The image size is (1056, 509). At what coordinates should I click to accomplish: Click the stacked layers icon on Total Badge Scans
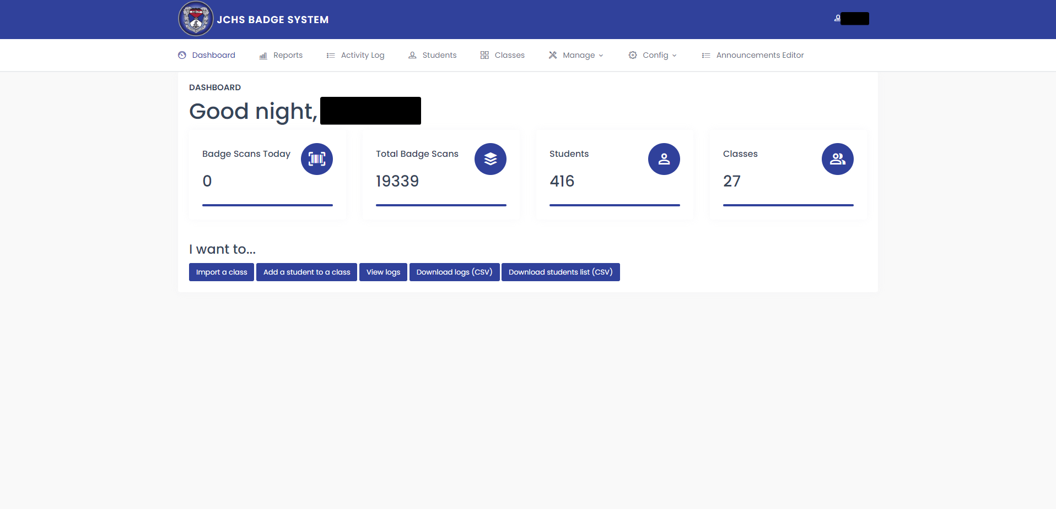coord(491,159)
